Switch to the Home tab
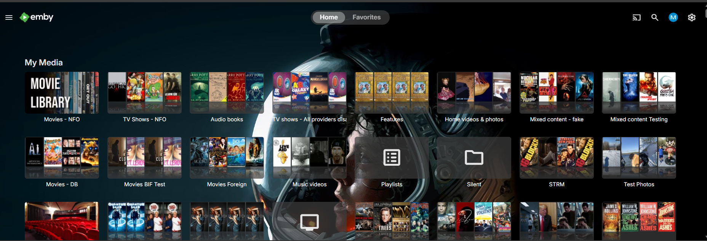This screenshot has height=241, width=707. click(x=329, y=17)
